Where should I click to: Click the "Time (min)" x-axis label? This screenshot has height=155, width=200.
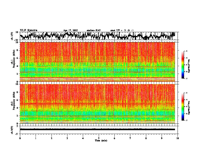pos(101,141)
